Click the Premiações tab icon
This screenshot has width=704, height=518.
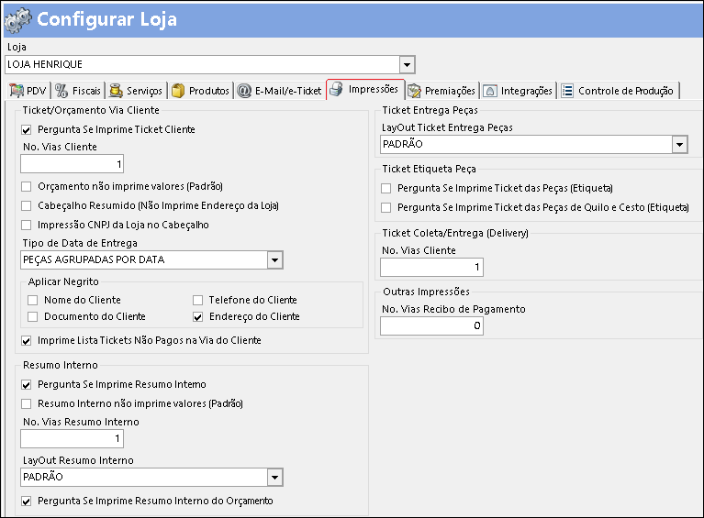[414, 91]
